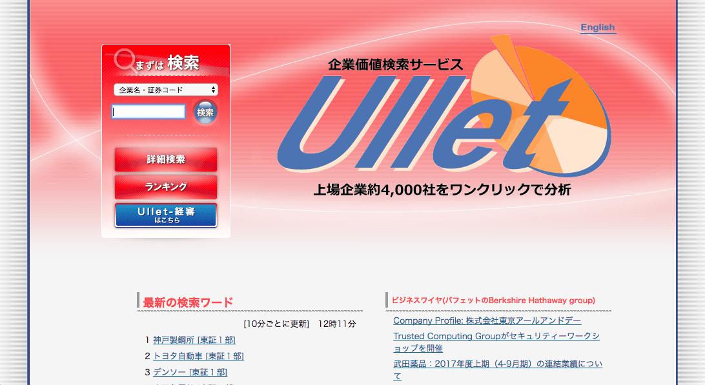Open the 武田薬品 2017年度上期 results link
Viewport: 705px width, 385px height.
point(498,370)
